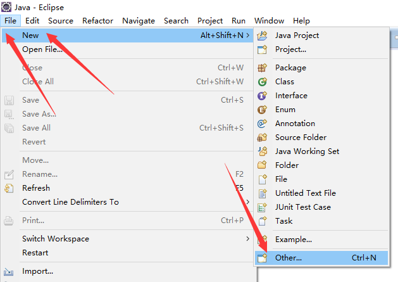
Task: Select the JUnit Test Case icon
Action: [x=262, y=207]
